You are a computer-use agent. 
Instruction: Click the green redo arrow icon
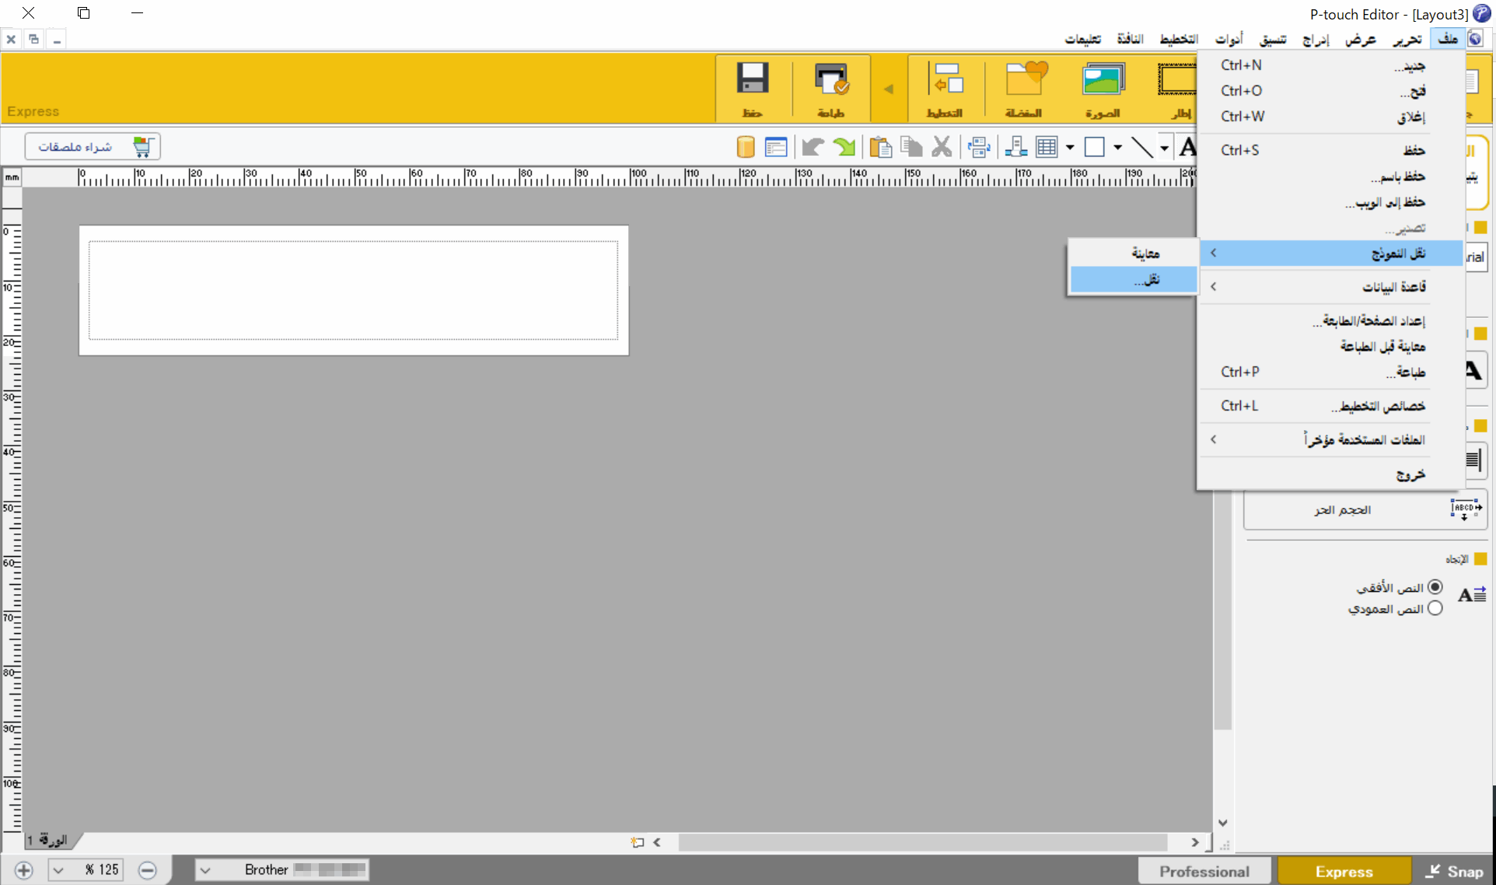(x=844, y=147)
